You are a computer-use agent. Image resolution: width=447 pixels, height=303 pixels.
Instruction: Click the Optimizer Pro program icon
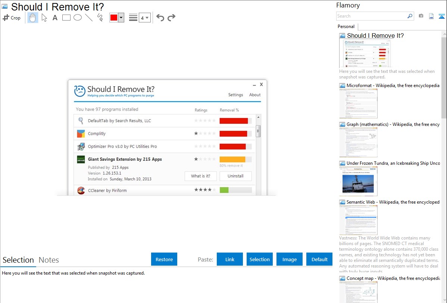(x=81, y=146)
